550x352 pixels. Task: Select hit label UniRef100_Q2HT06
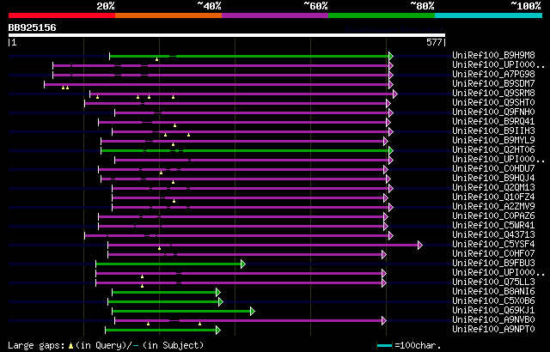(493, 149)
